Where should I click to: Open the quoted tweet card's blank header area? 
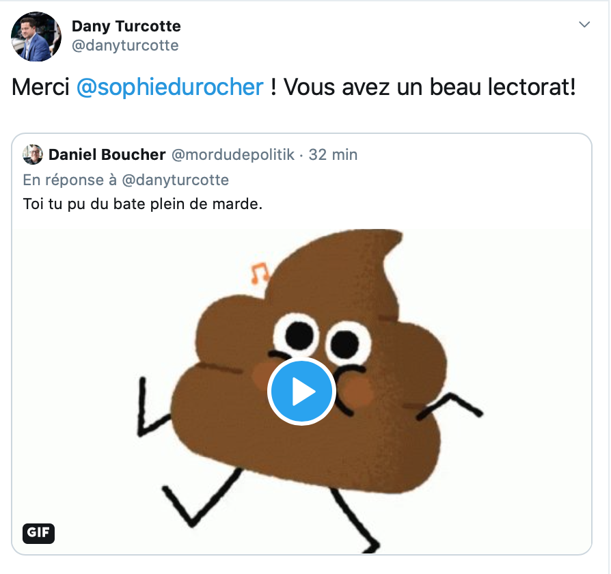[x=474, y=154]
